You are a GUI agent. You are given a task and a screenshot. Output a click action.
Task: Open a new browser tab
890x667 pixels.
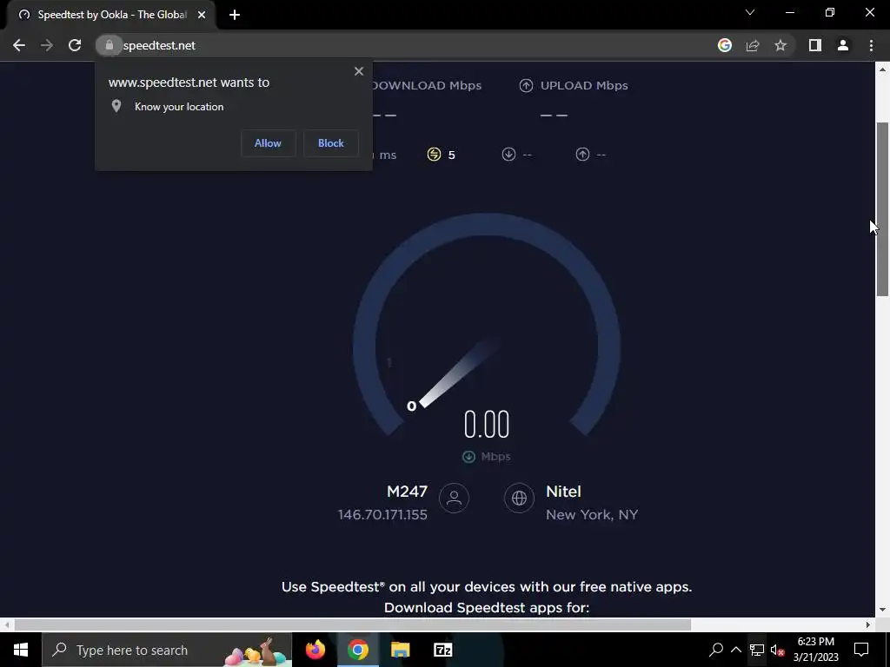click(235, 15)
